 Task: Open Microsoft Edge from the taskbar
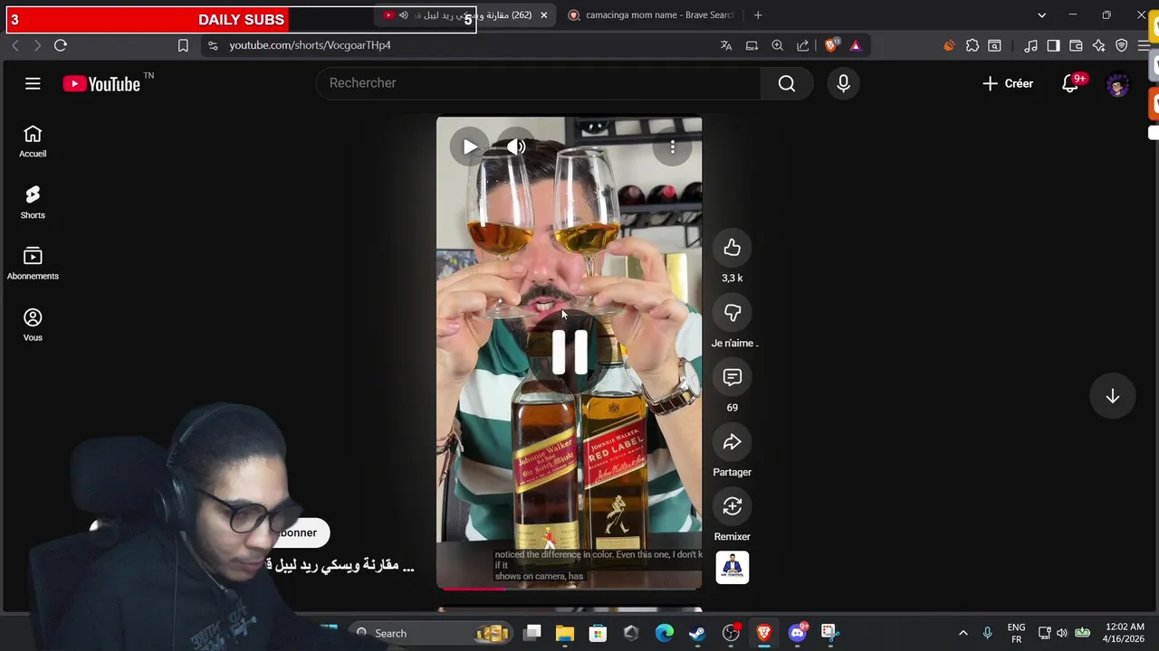click(665, 633)
